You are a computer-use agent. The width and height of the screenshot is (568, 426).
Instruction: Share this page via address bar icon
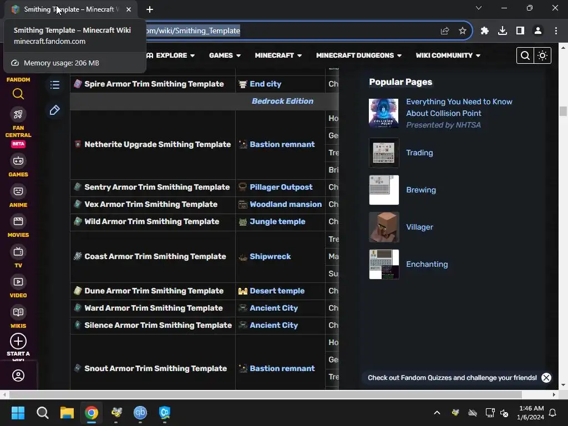[x=445, y=31]
